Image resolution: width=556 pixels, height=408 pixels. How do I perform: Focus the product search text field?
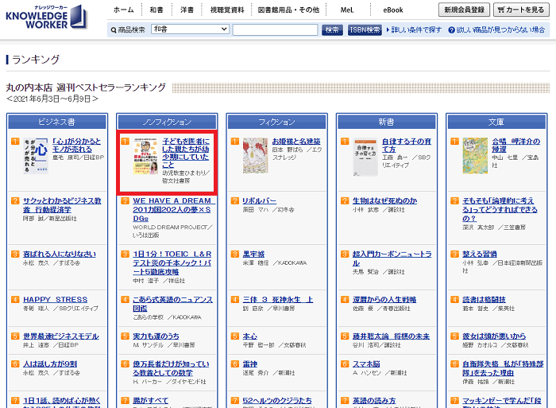[275, 30]
